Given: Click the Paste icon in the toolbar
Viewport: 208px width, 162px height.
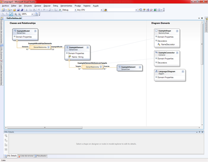Looking at the screenshot, I should [x=34, y=10].
